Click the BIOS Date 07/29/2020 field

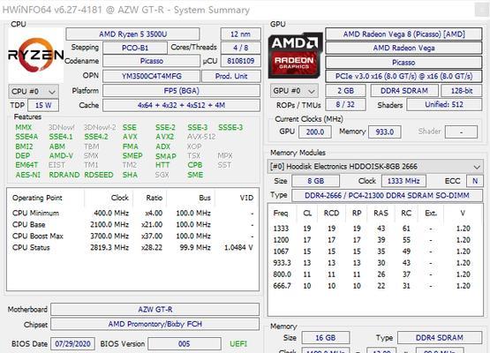[72, 344]
